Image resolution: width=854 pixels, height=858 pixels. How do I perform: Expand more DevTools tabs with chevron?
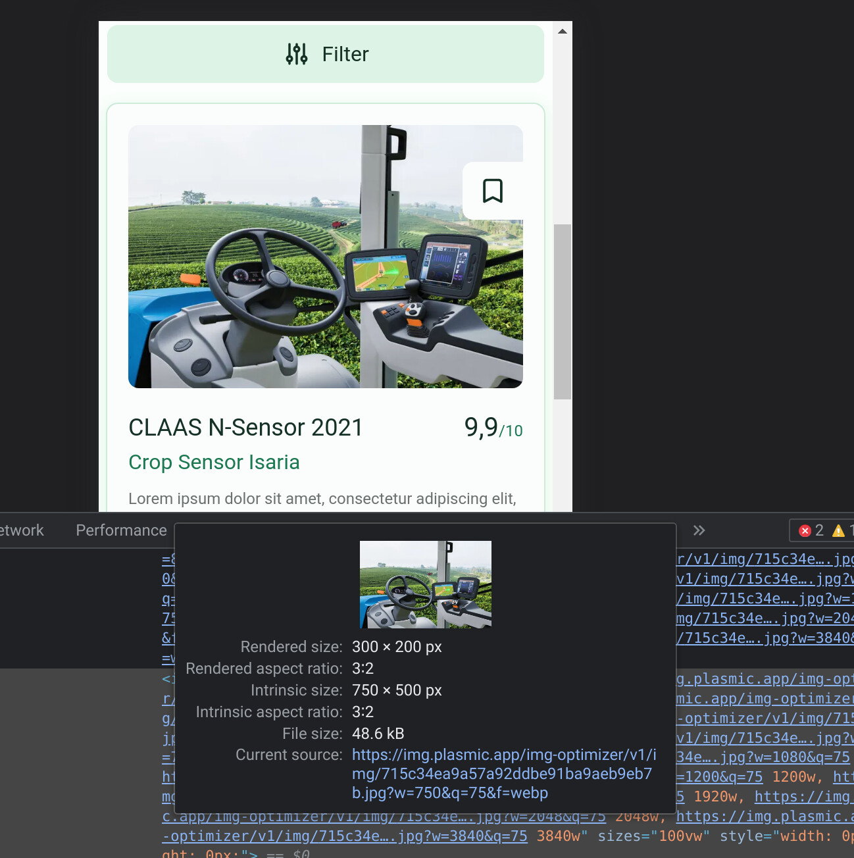(x=699, y=530)
